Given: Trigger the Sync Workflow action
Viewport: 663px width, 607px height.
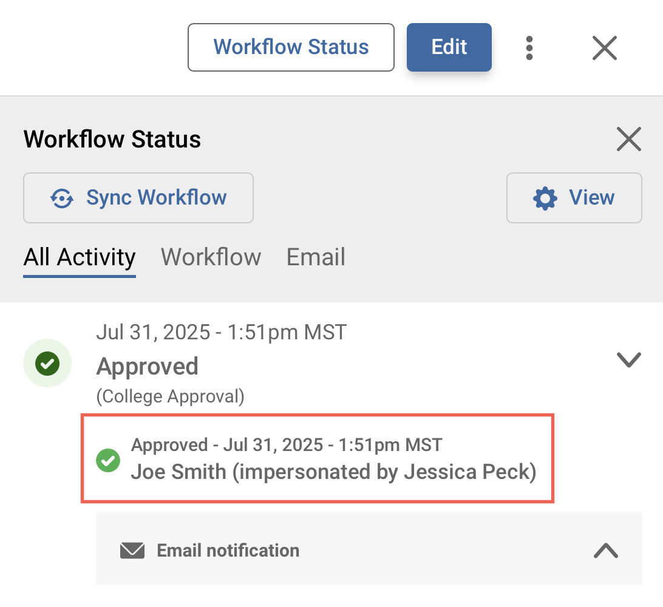Looking at the screenshot, I should (x=138, y=198).
